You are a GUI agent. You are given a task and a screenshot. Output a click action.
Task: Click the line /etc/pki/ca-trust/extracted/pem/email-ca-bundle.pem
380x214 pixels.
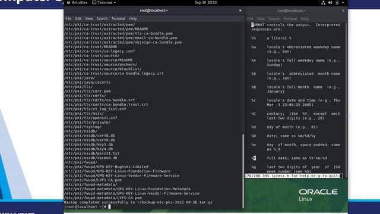pos(121,38)
